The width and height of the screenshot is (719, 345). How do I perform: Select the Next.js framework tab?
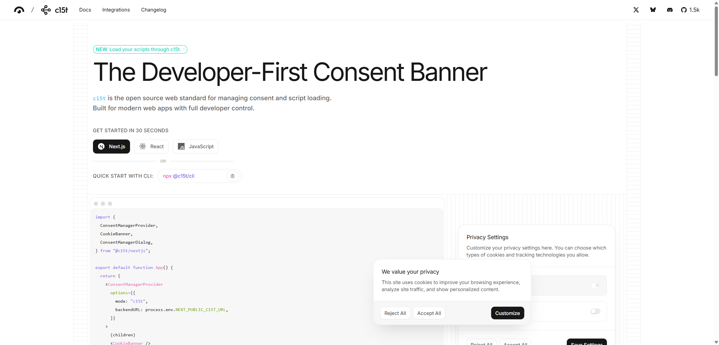[112, 147]
